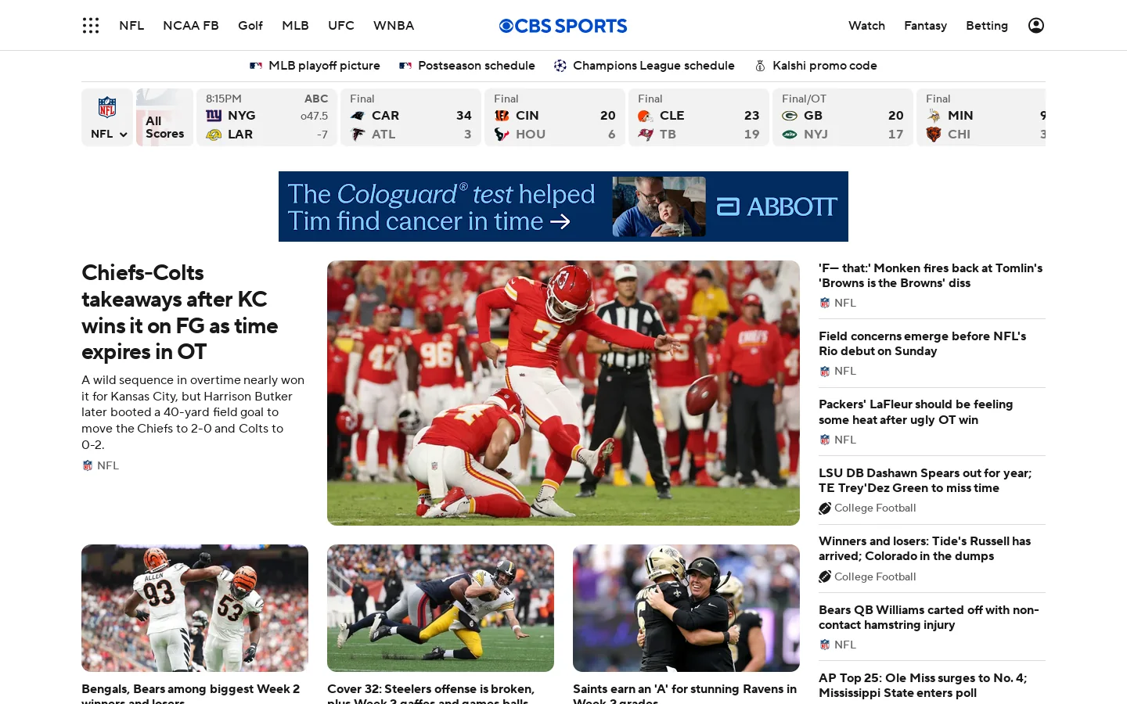Click the Packers logo beside GB
The image size is (1127, 704).
[x=790, y=116]
